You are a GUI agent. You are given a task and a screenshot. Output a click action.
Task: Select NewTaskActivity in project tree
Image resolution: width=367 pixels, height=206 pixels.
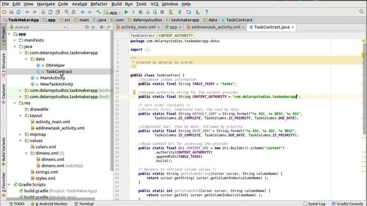point(56,84)
